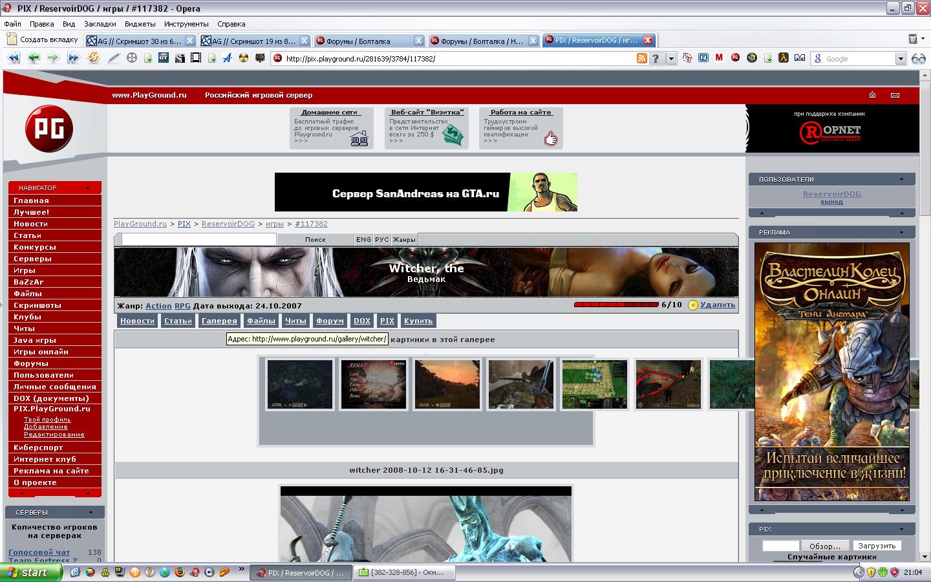Collapse the Пользователи panel arrow
The width and height of the screenshot is (931, 582).
(x=901, y=180)
